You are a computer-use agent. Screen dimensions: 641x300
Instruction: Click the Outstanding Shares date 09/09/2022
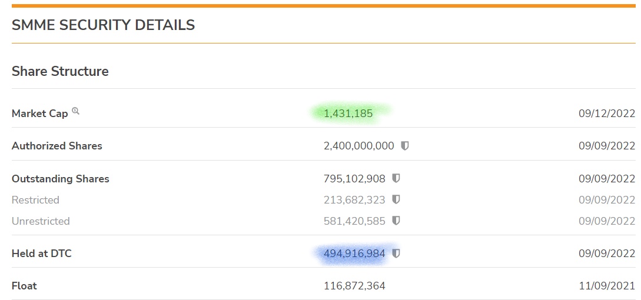point(607,179)
